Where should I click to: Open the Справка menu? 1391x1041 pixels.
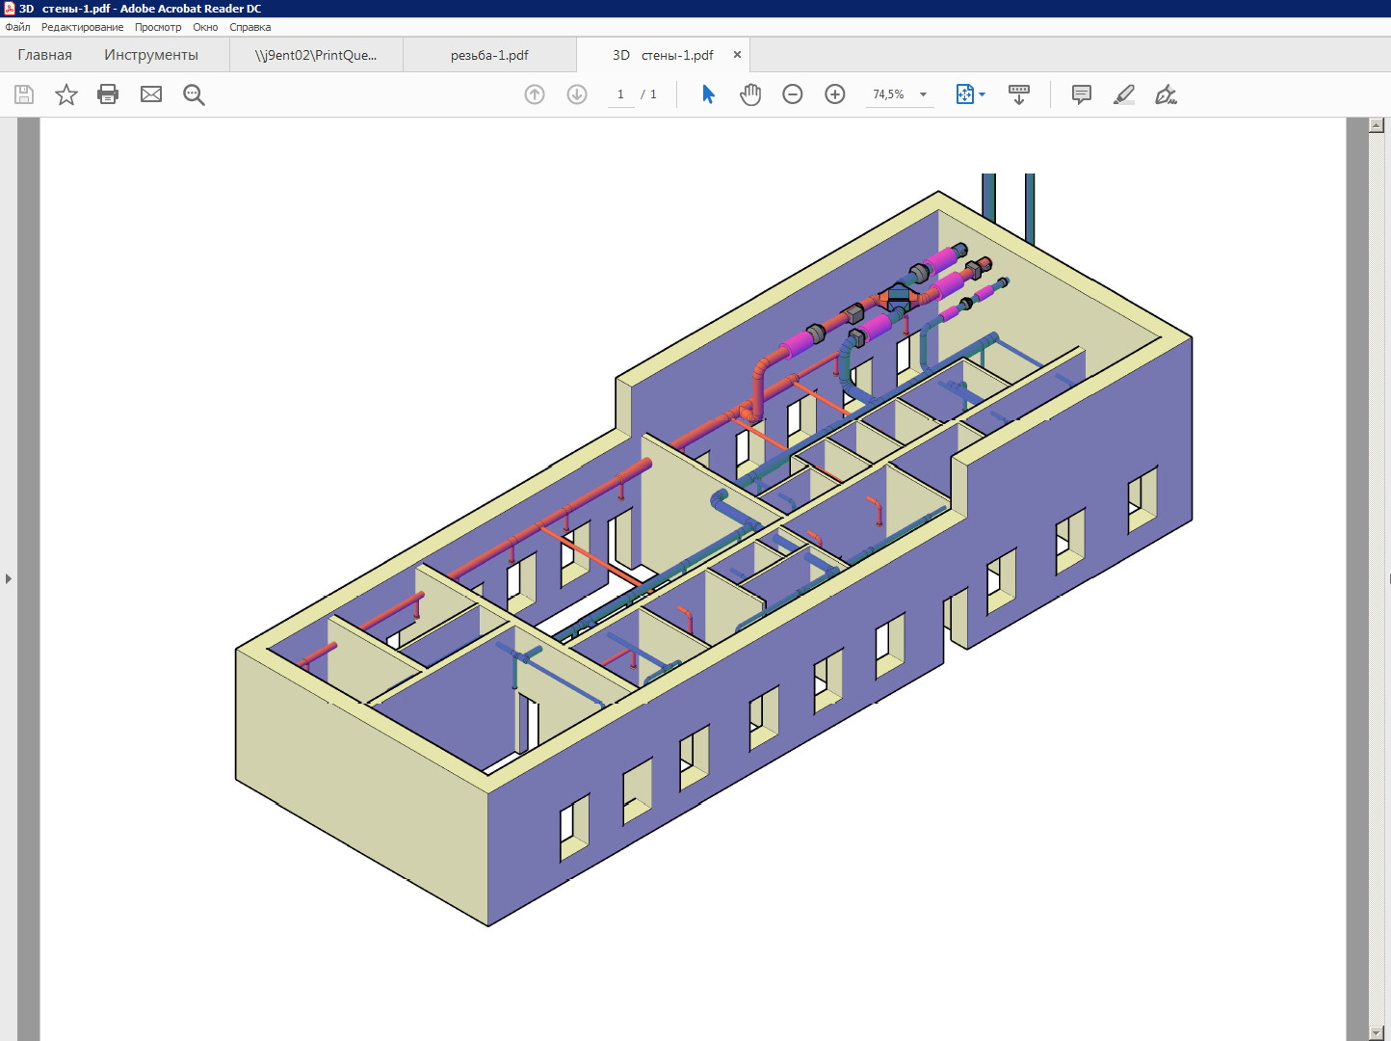(250, 27)
